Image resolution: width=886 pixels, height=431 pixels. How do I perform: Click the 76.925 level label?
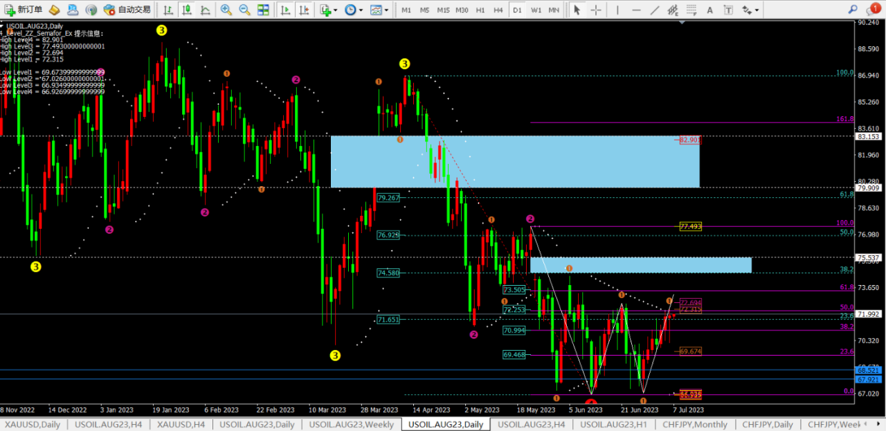pyautogui.click(x=388, y=235)
